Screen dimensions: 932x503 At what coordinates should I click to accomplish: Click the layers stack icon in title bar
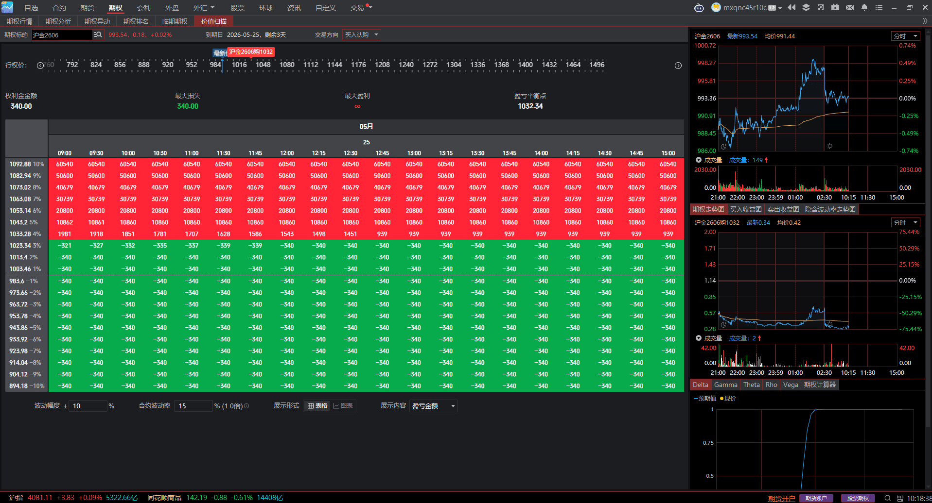pyautogui.click(x=806, y=7)
